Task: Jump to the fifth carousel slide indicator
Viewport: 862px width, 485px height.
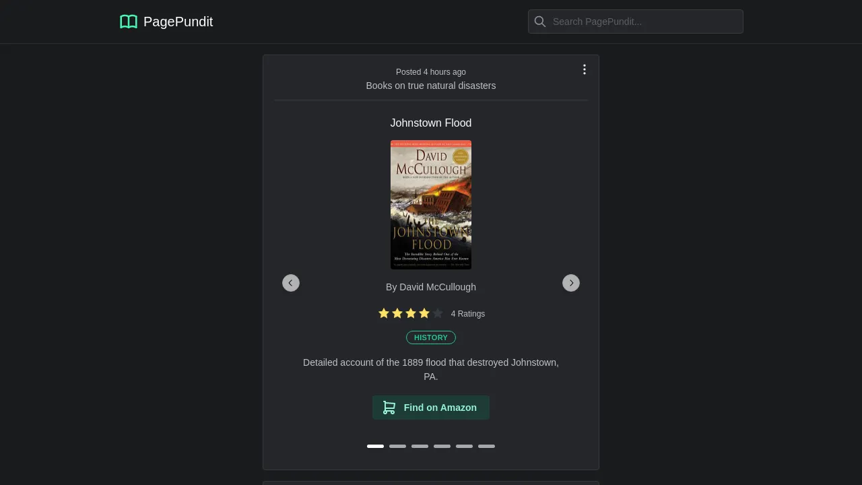Action: (464, 446)
